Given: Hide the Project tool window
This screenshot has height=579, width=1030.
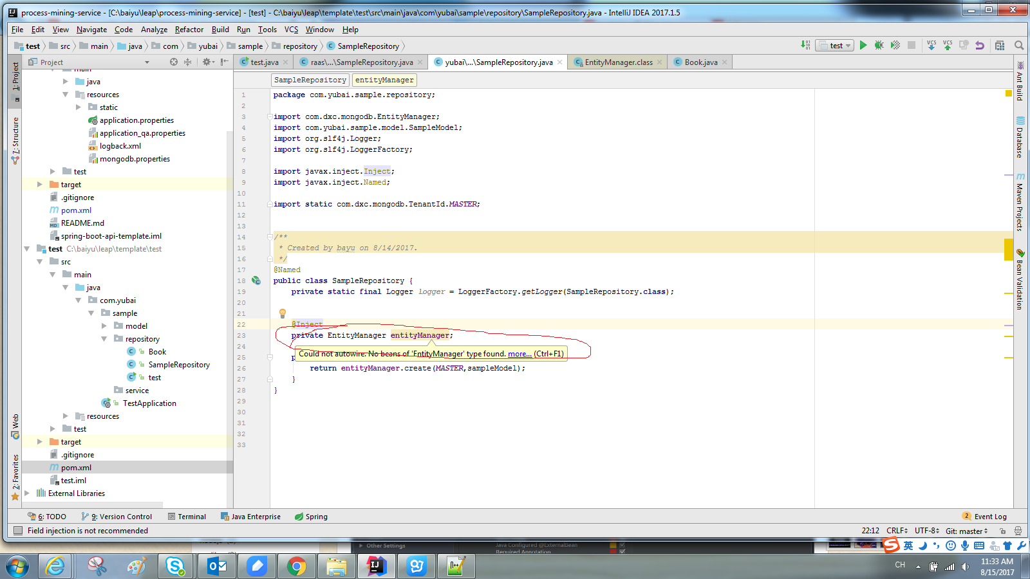Looking at the screenshot, I should coord(223,62).
